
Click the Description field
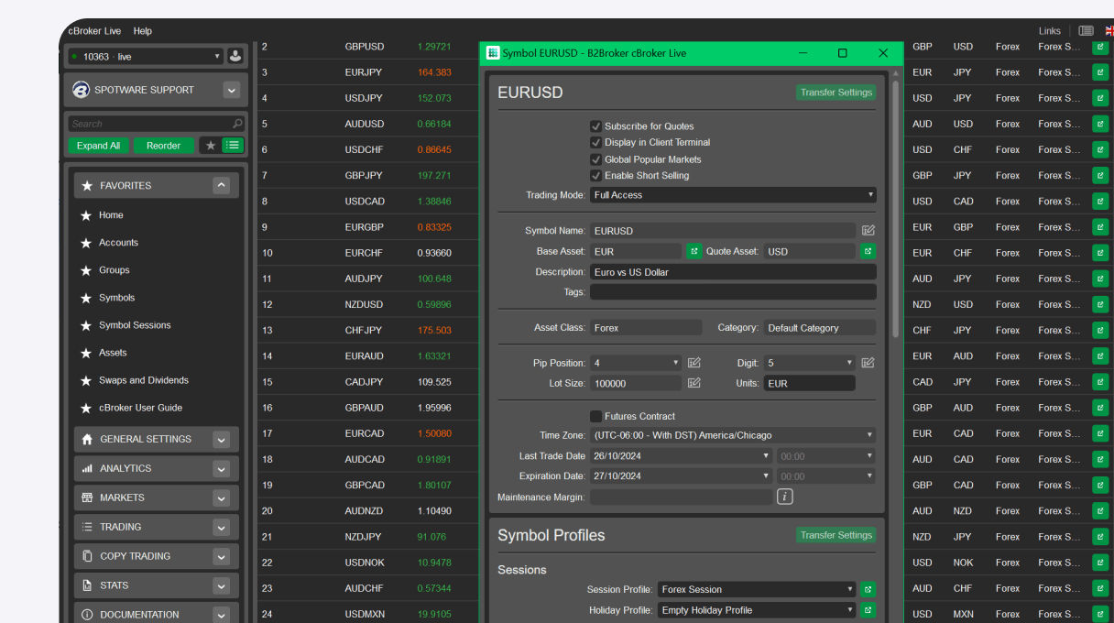(733, 272)
